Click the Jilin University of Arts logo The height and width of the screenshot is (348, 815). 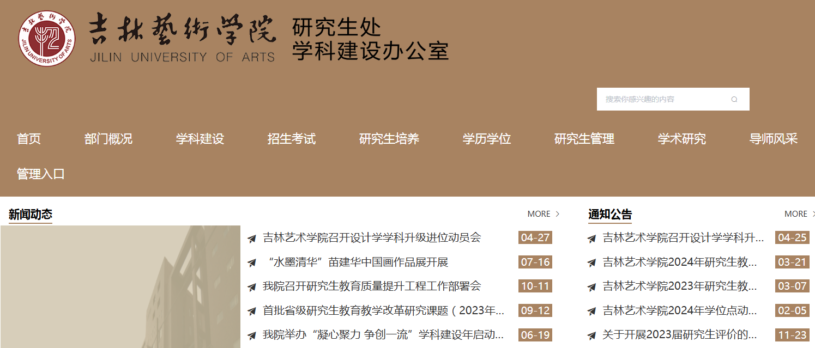coord(46,38)
